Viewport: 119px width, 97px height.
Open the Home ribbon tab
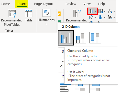click(5, 4)
